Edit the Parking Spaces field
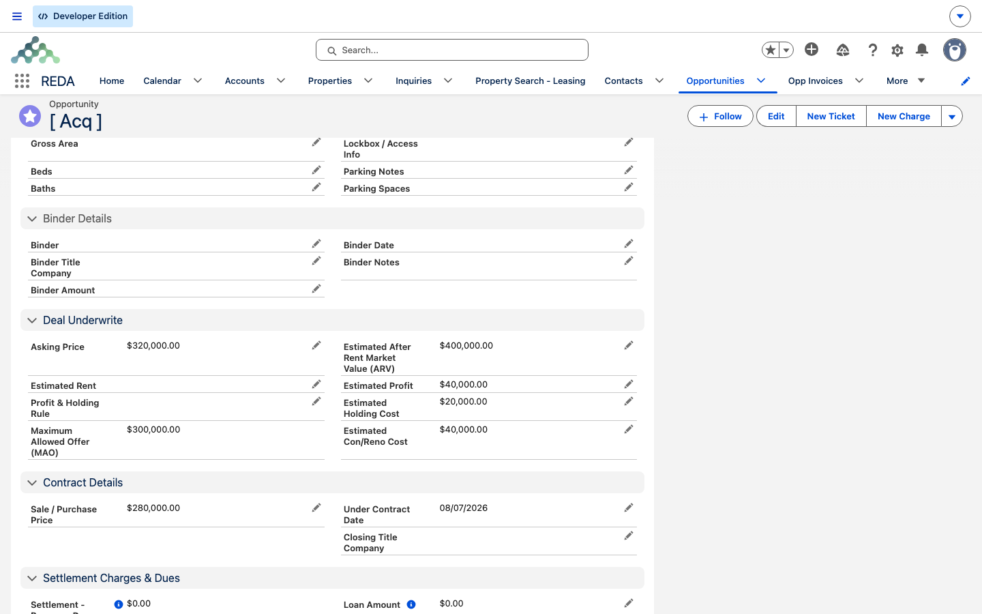This screenshot has height=614, width=982. (629, 187)
